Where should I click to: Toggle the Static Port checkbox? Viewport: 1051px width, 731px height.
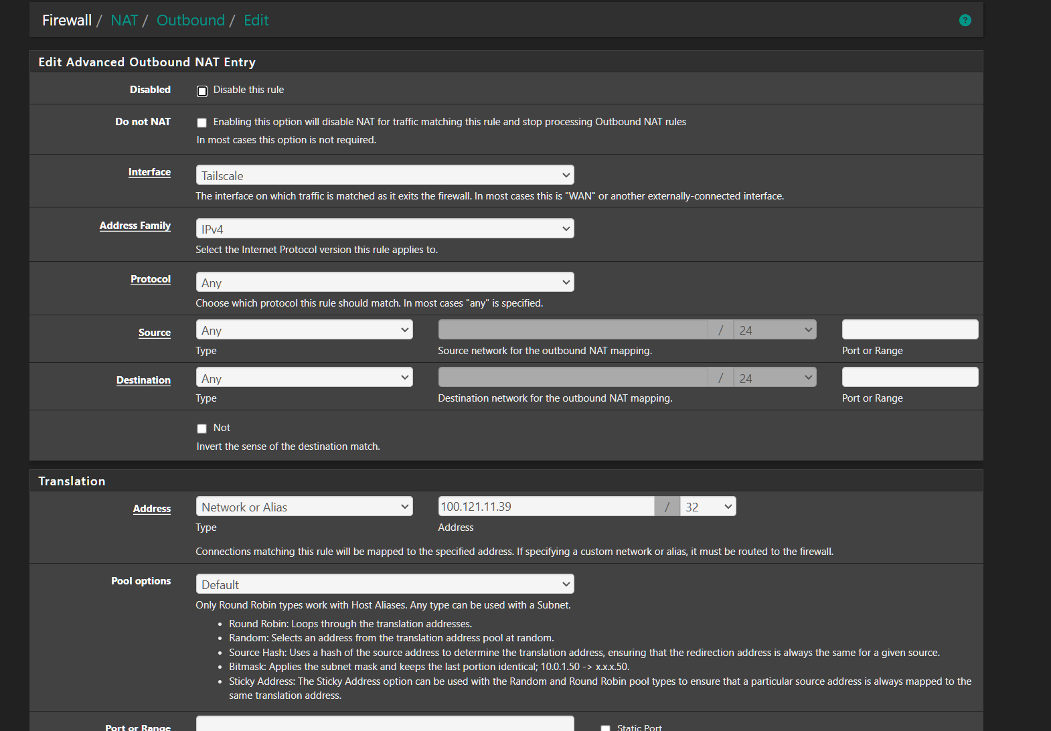pyautogui.click(x=605, y=728)
